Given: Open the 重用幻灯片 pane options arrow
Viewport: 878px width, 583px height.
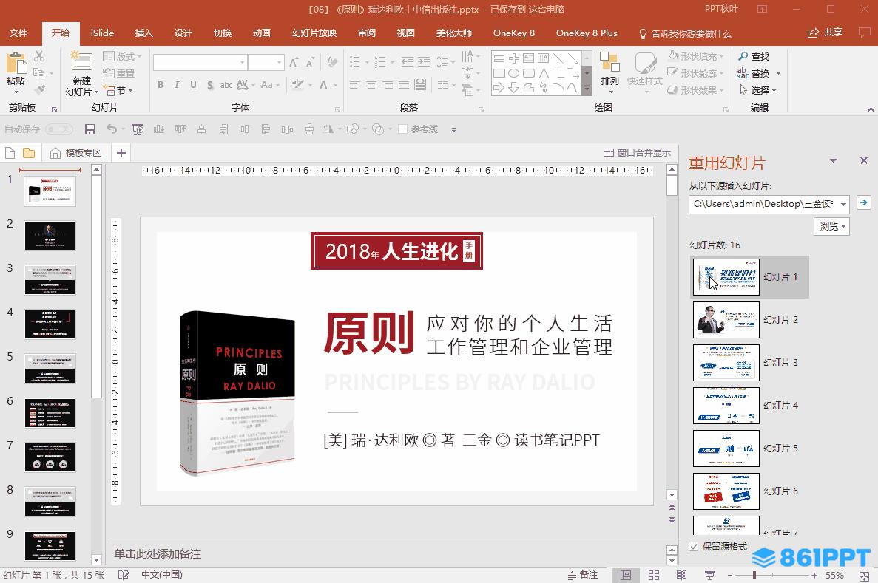Looking at the screenshot, I should (833, 161).
